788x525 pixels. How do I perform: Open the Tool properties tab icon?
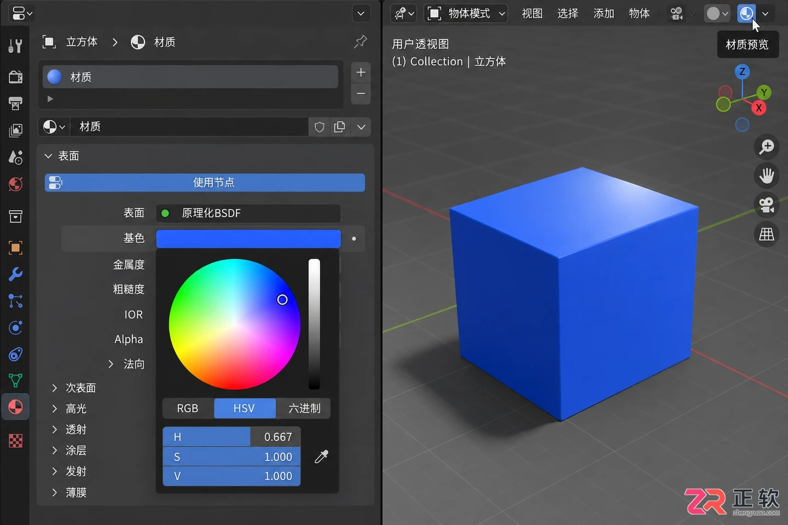15,46
